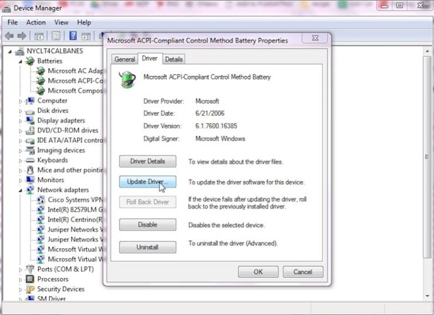
Task: Collapse the NYCLT4CALBANES root node
Action: click(x=10, y=52)
